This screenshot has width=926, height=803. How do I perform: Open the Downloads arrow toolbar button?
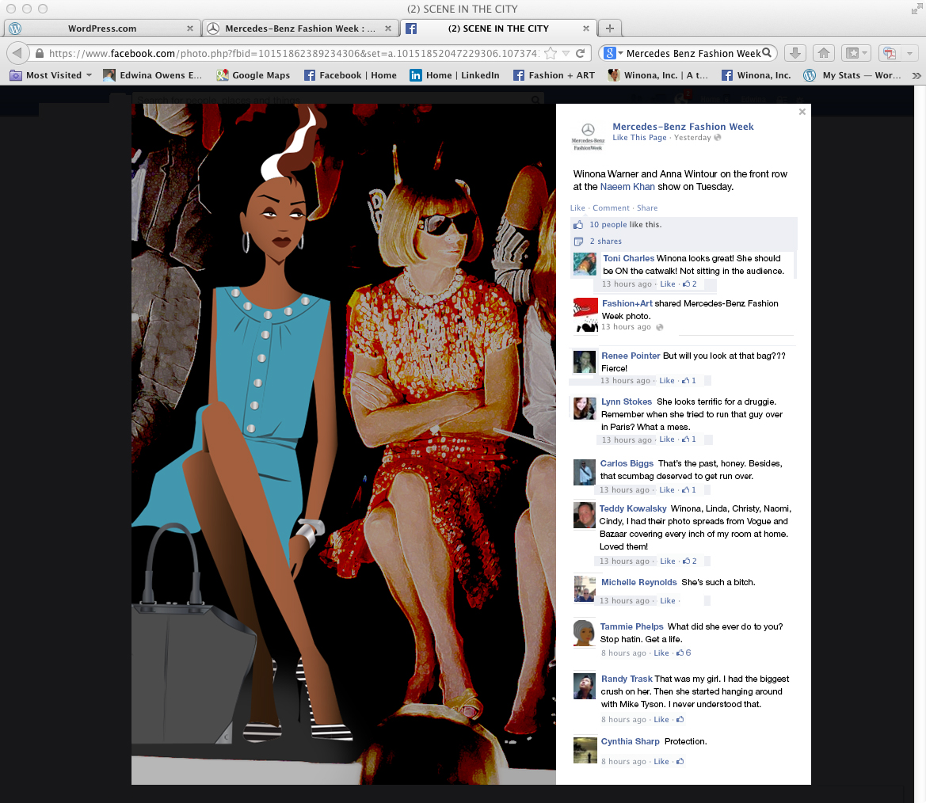795,53
